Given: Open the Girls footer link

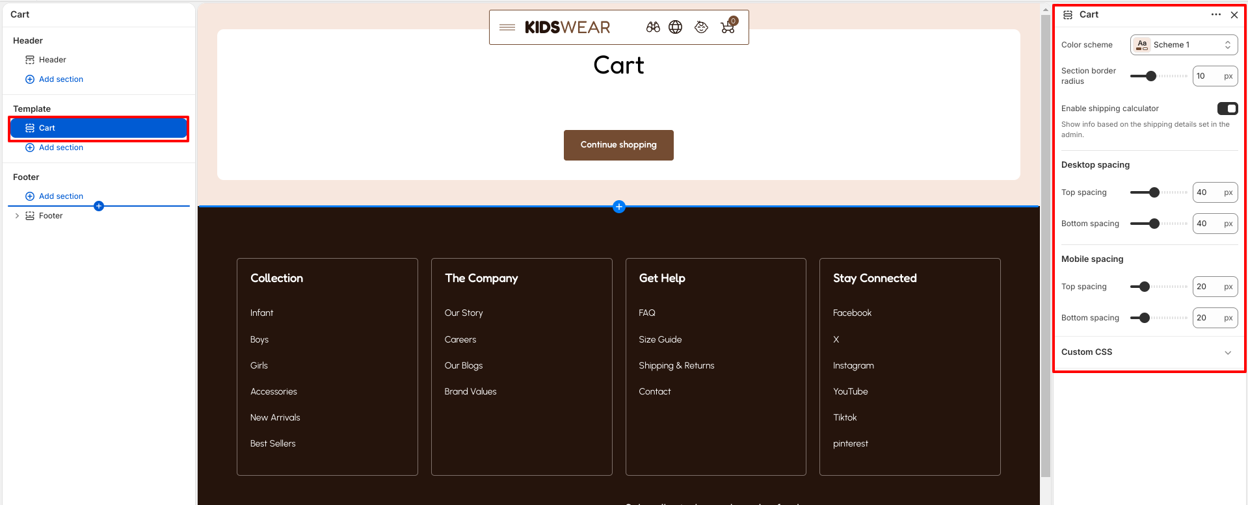Looking at the screenshot, I should click(259, 365).
